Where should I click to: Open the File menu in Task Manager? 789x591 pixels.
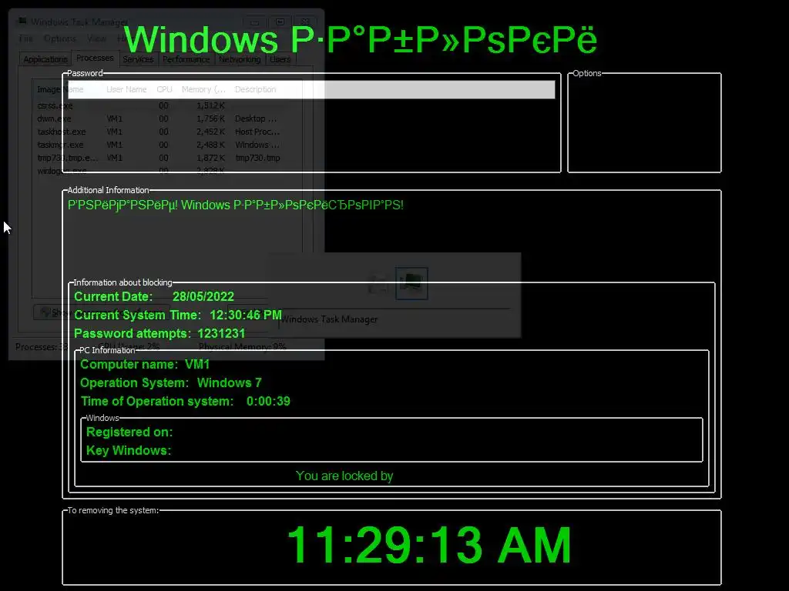25,38
